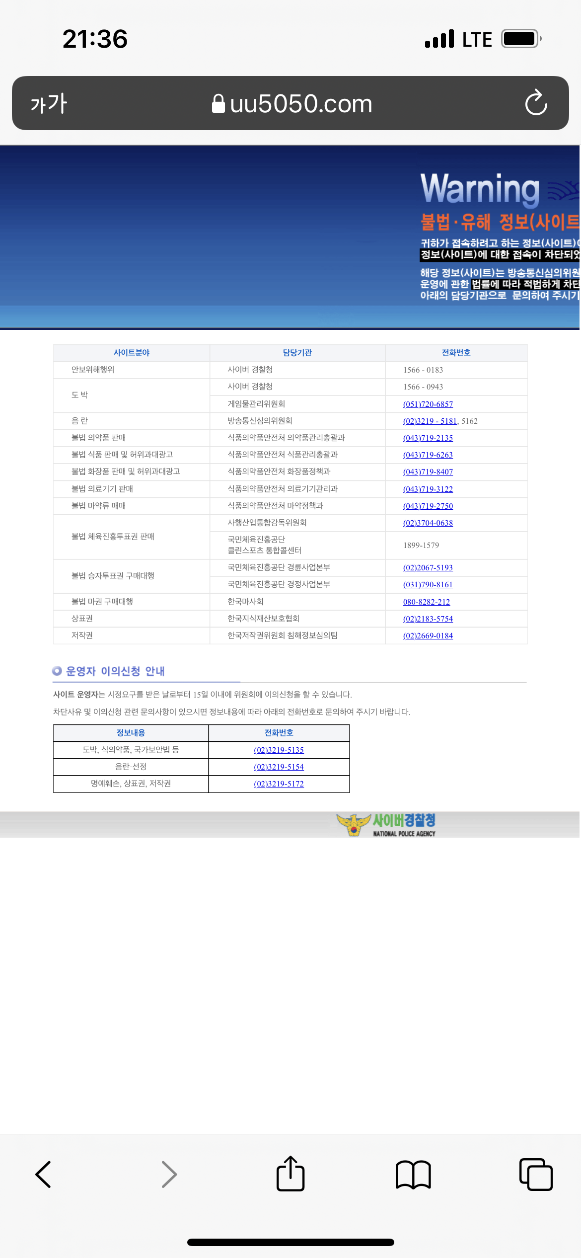Call the (02)2669-0184 link
This screenshot has width=581, height=1258.
tap(428, 635)
